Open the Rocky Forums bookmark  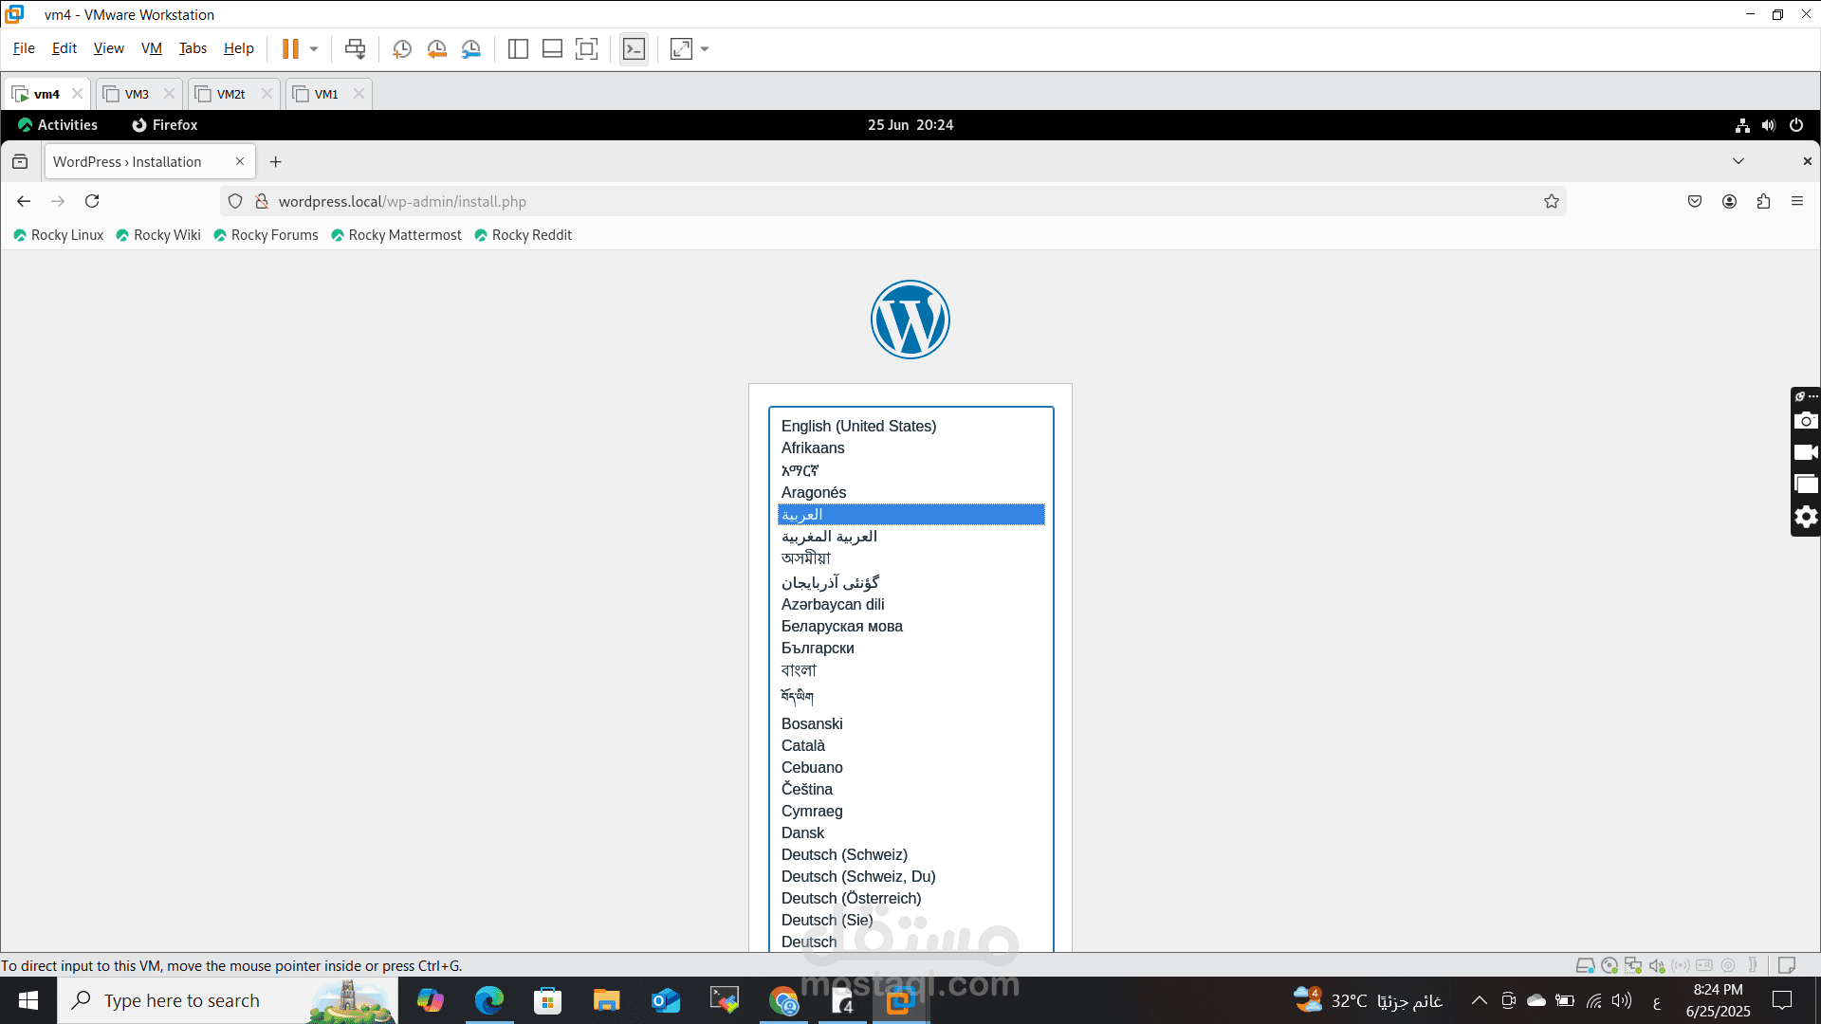tap(266, 235)
